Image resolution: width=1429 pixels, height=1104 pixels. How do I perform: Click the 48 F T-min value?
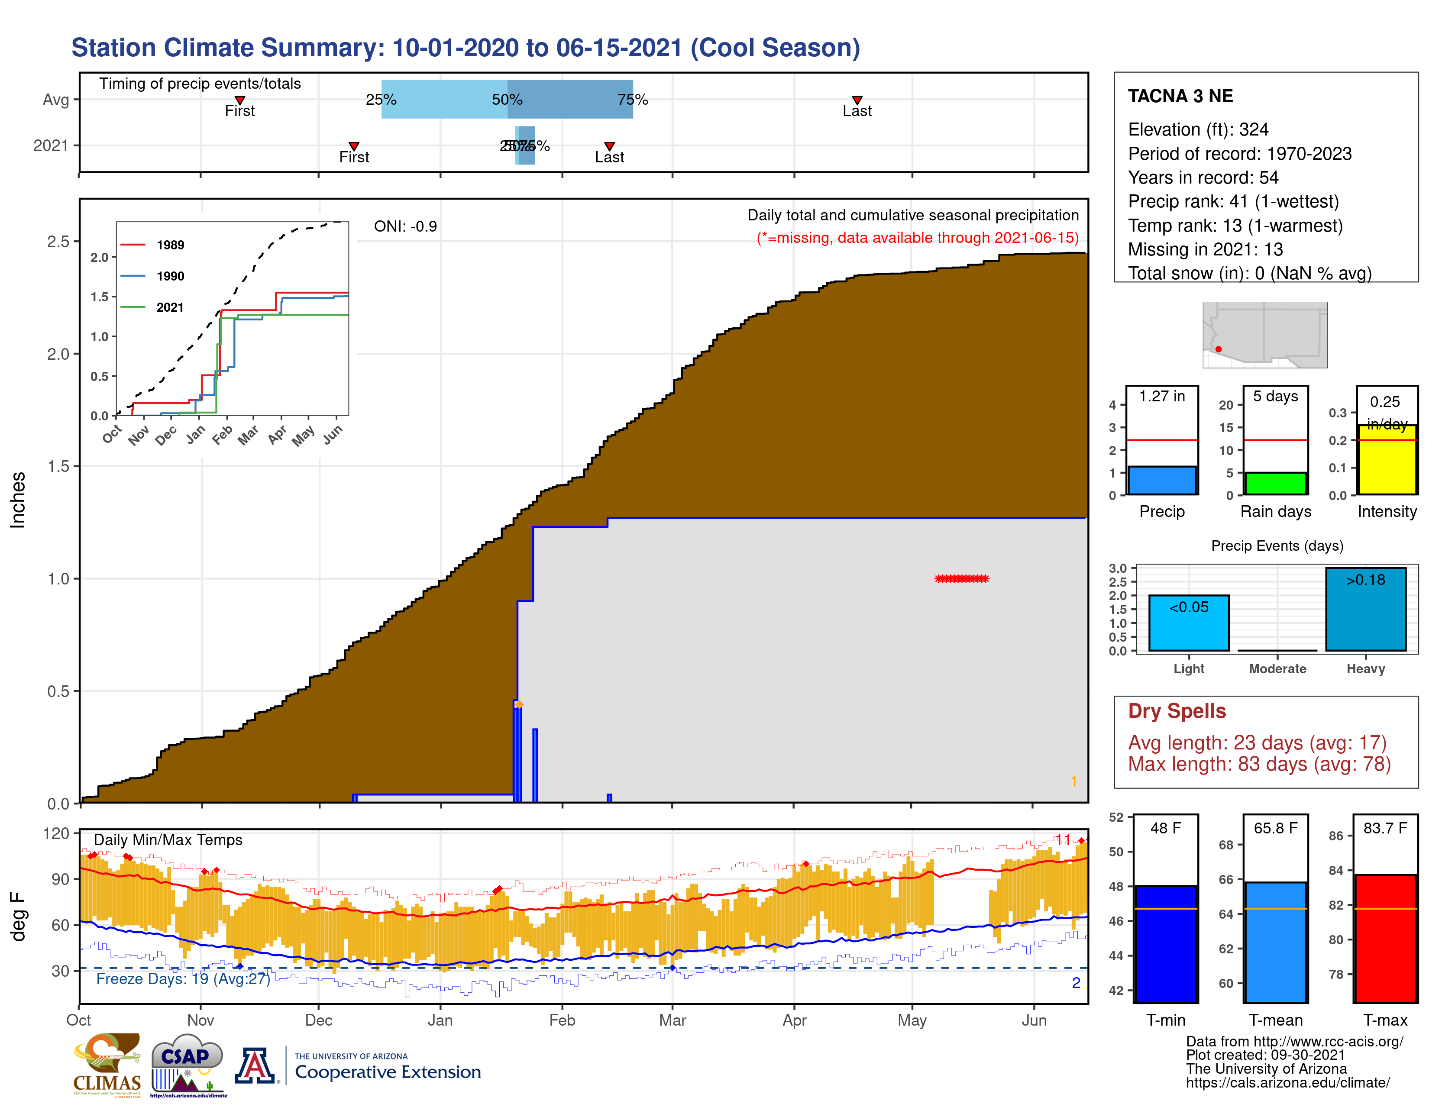pos(1165,828)
